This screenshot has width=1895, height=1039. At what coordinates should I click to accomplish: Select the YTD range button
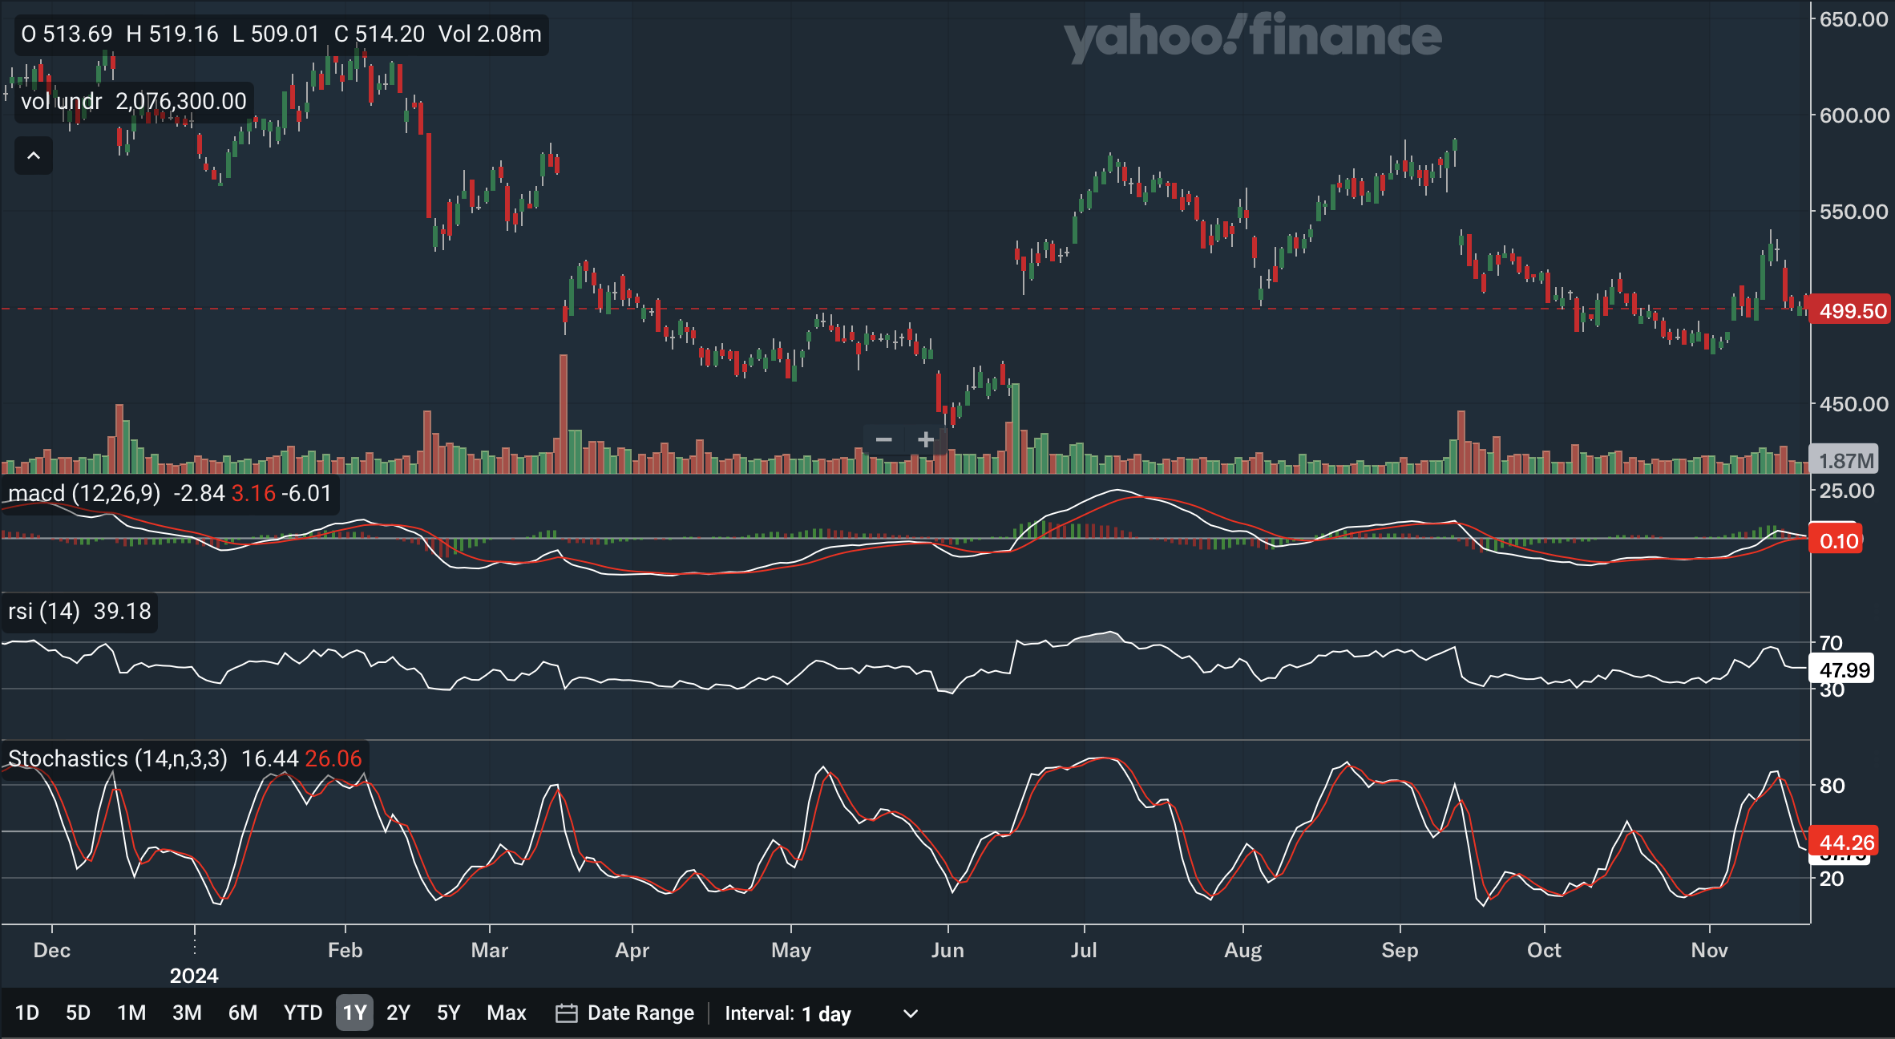click(x=302, y=1013)
